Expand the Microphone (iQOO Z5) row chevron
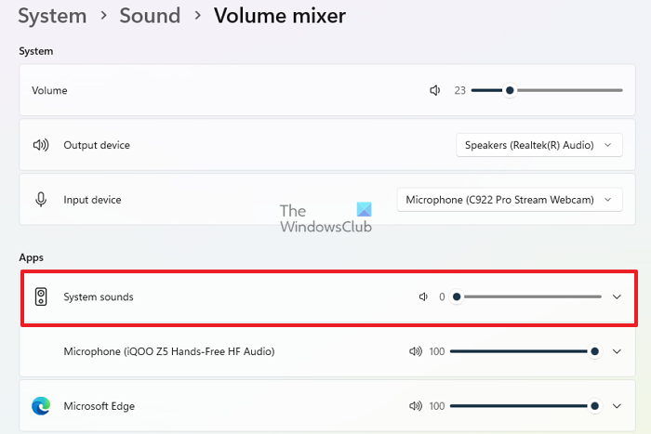The image size is (651, 434). point(617,351)
